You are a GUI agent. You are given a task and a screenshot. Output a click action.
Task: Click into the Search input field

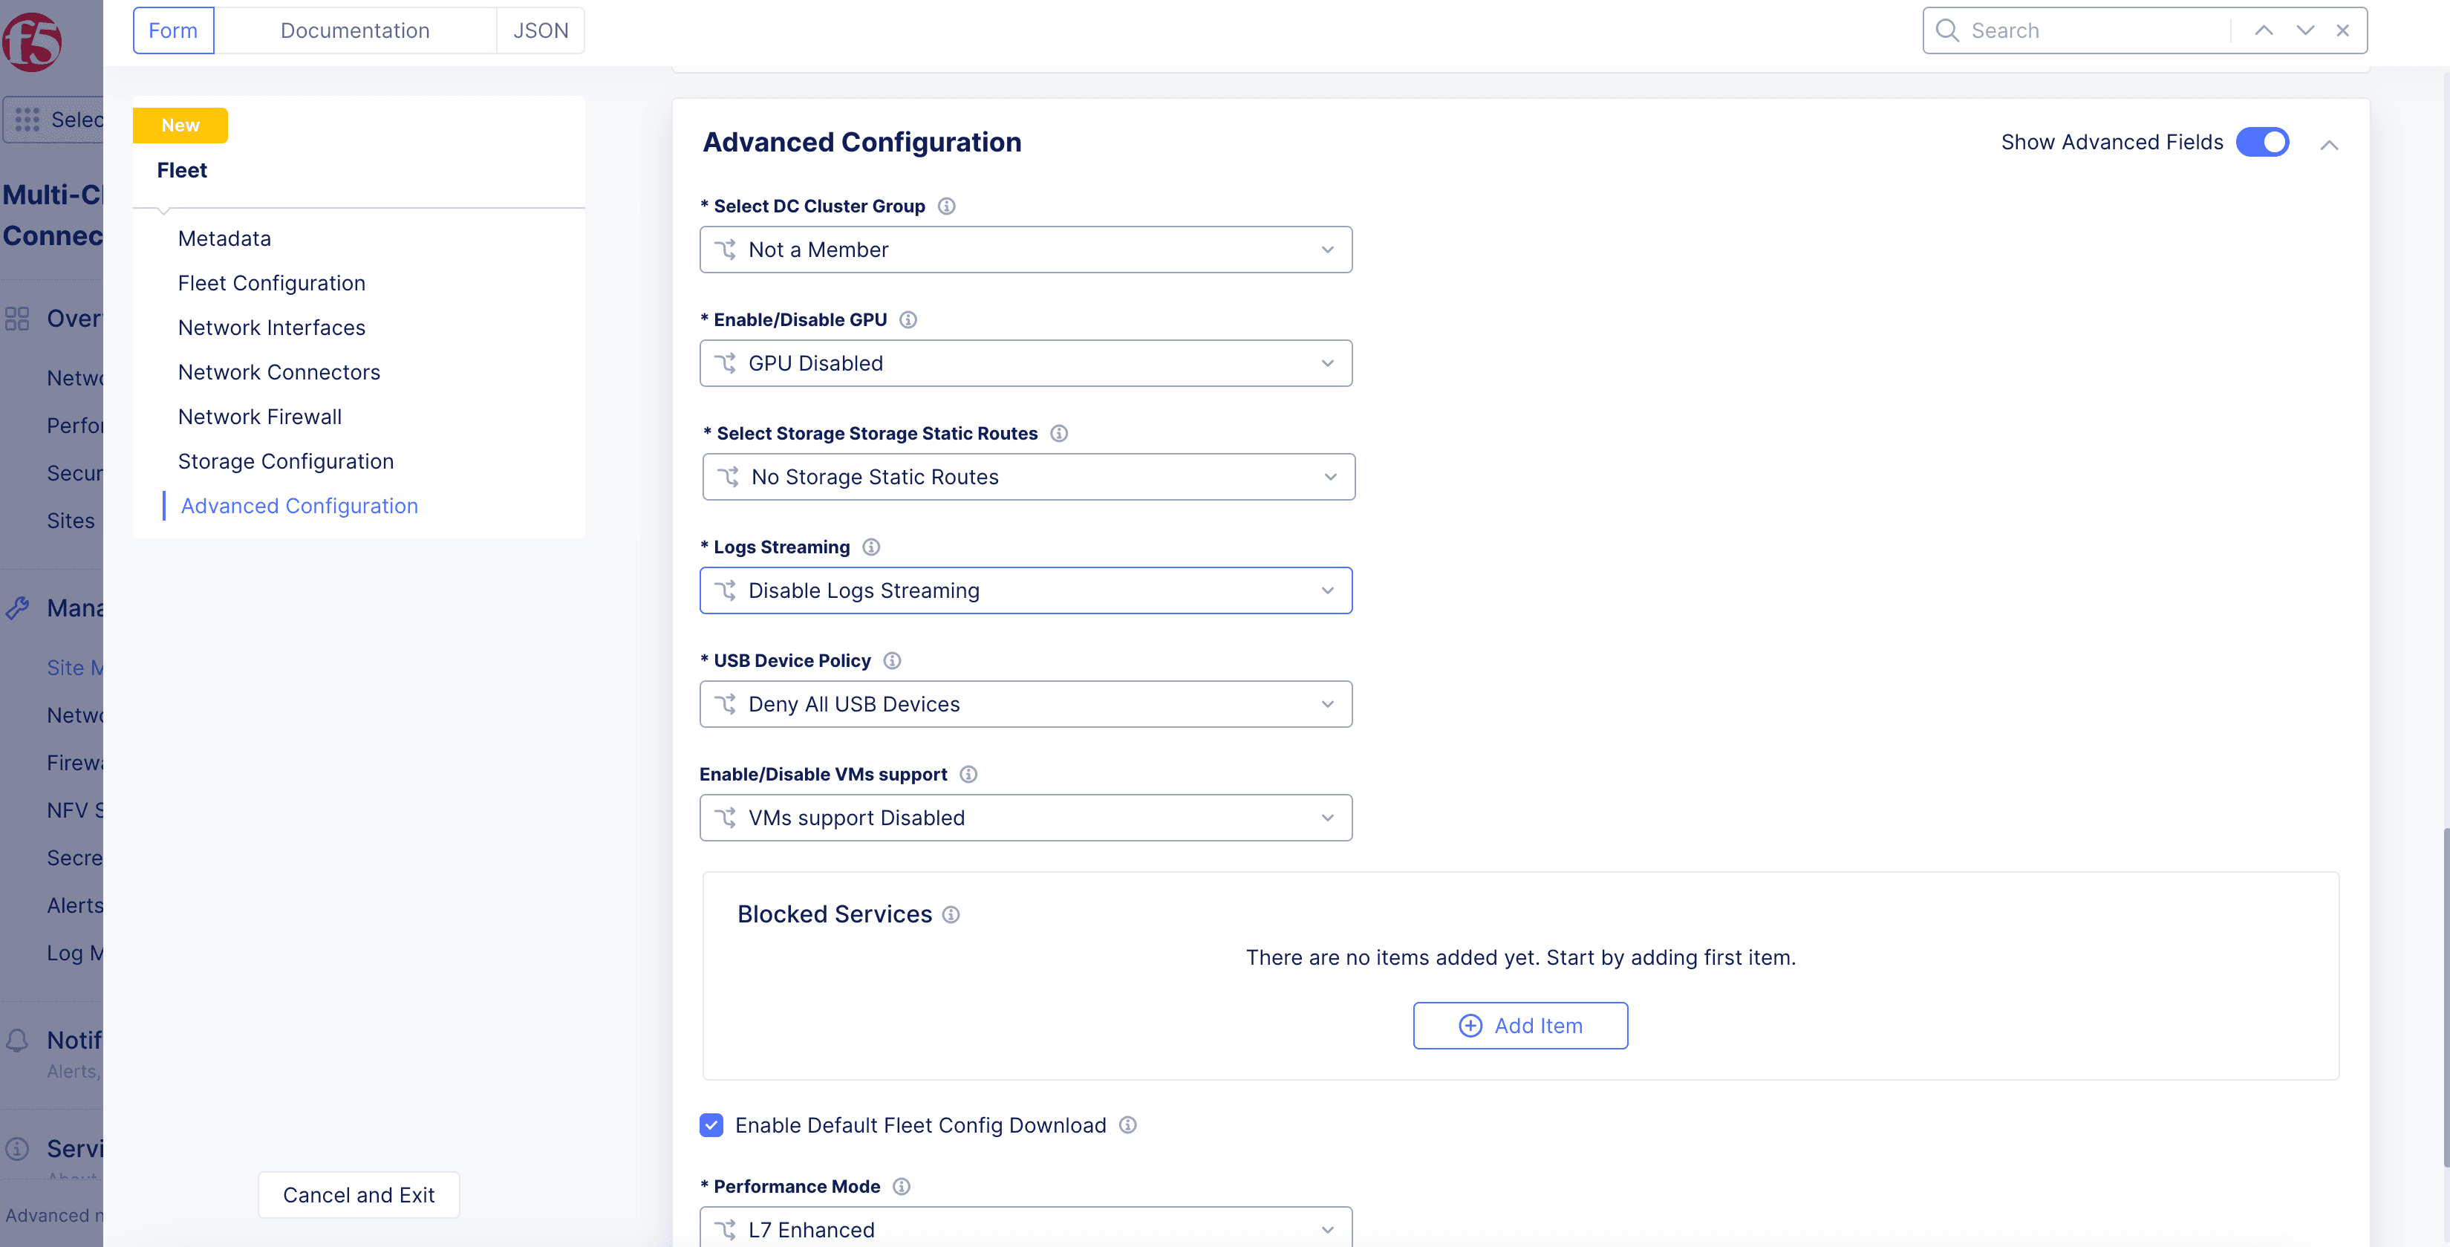2092,30
